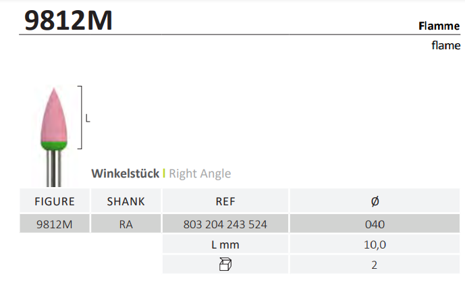This screenshot has width=465, height=283.
Task: Click the package box icon
Action: pos(225,265)
